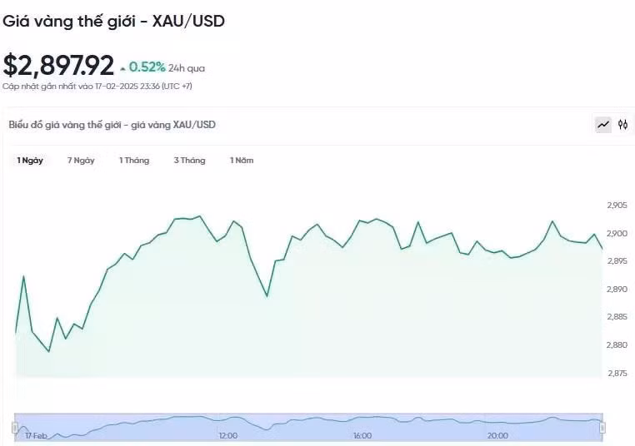Switch to the line chart view icon
Viewport: 635px width, 446px height.
[x=602, y=125]
